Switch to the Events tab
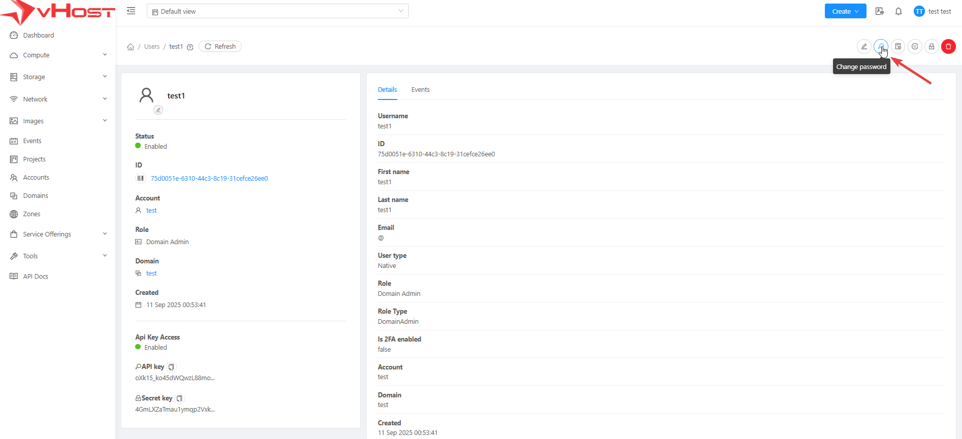The width and height of the screenshot is (962, 439). [x=420, y=90]
